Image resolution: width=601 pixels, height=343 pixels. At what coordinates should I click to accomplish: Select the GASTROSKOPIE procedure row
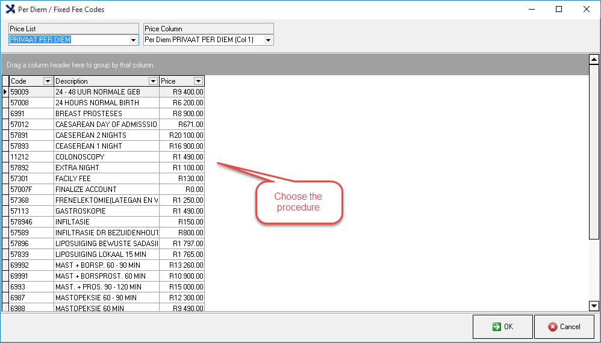105,211
